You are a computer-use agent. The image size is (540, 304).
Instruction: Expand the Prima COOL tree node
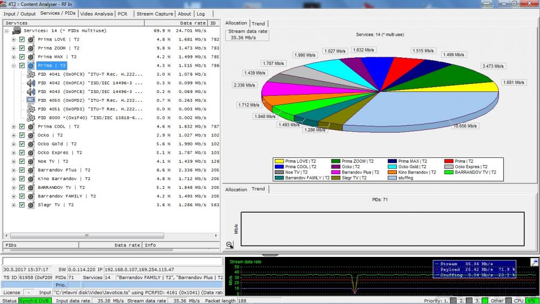[x=14, y=126]
